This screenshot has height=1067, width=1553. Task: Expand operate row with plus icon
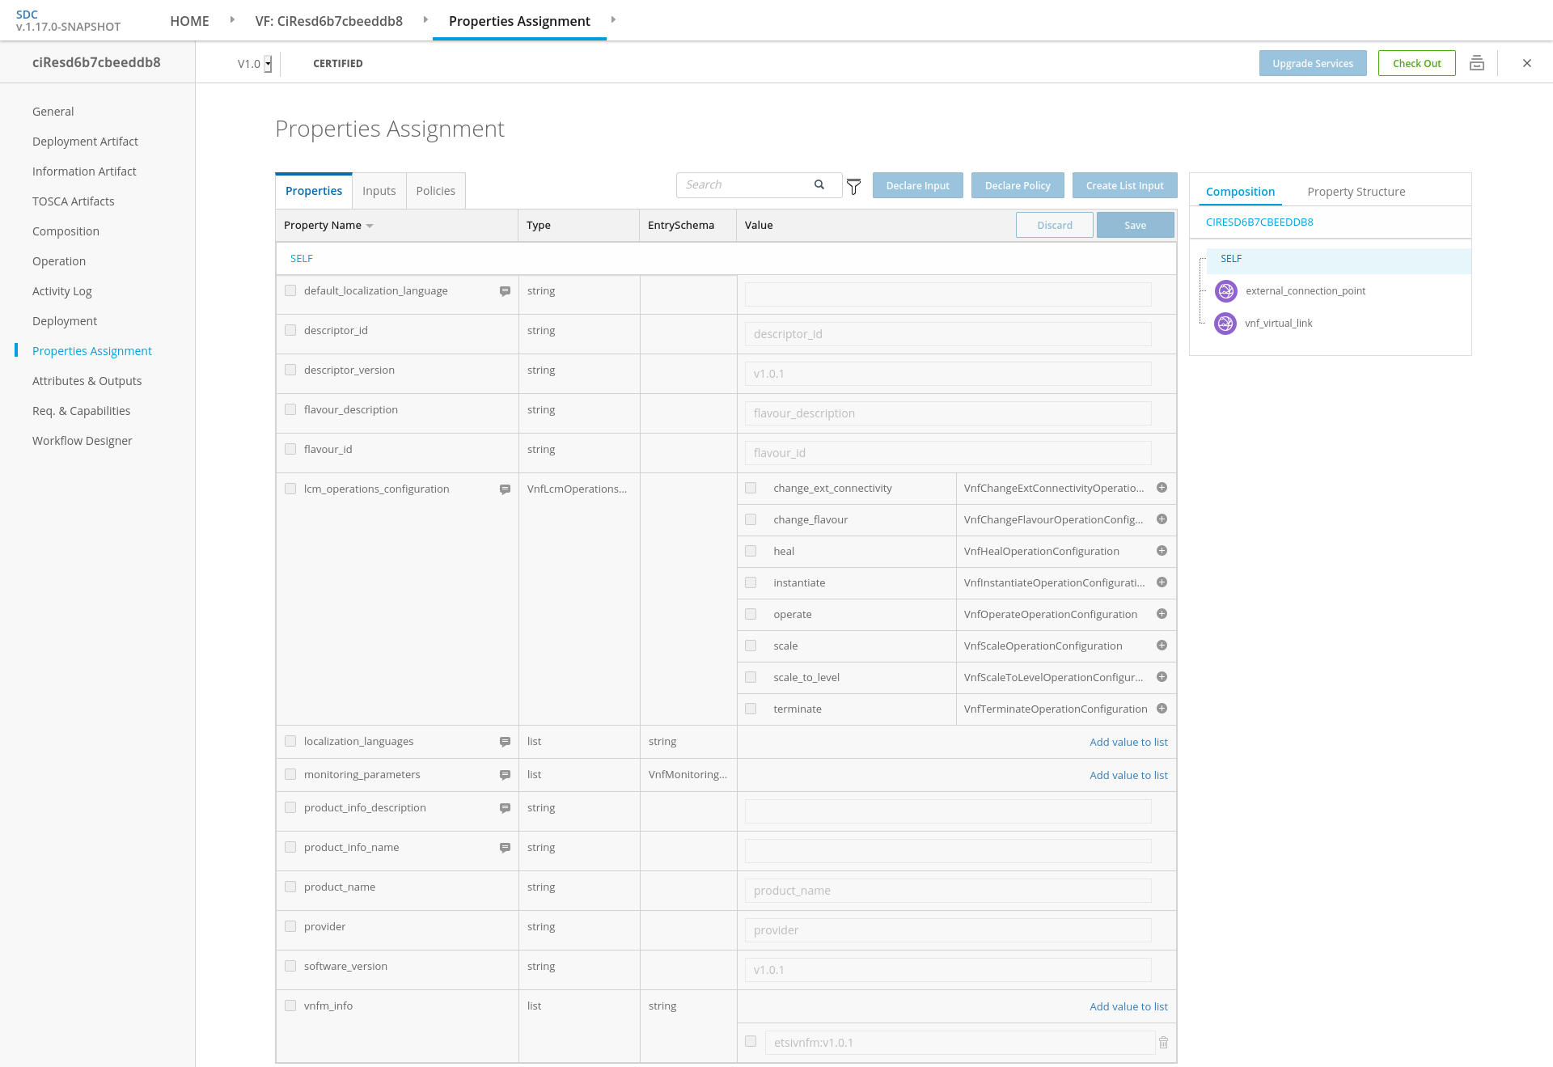(x=1162, y=614)
